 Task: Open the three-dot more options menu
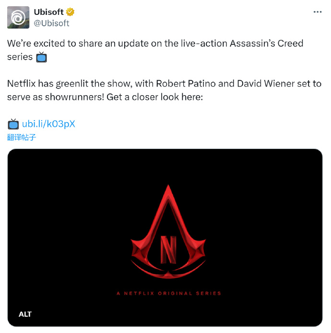pos(318,12)
